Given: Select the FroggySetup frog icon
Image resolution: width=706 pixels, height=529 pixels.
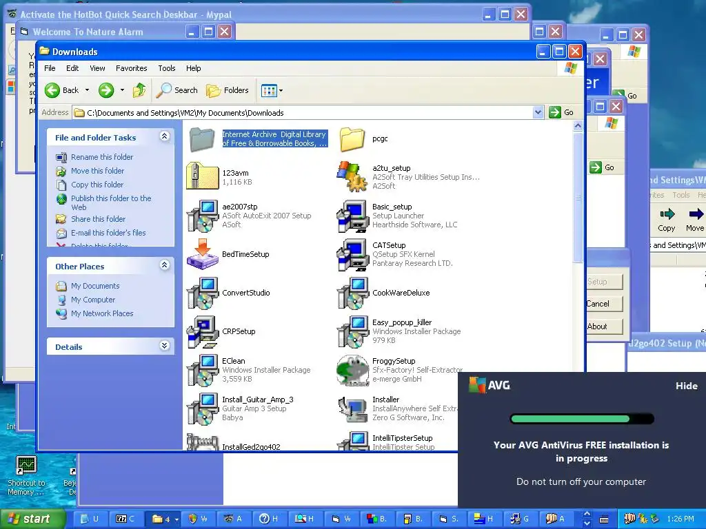Looking at the screenshot, I should 352,370.
